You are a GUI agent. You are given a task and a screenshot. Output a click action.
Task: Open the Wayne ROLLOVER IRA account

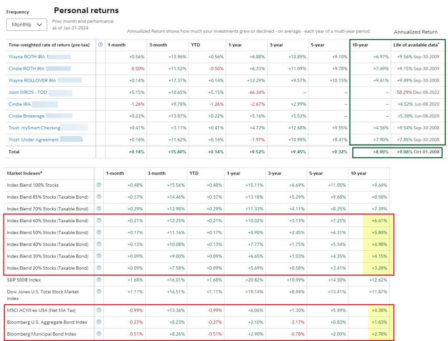tap(32, 80)
